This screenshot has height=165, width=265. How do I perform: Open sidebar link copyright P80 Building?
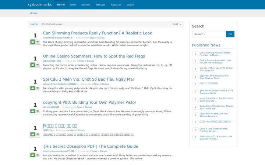(x=214, y=77)
